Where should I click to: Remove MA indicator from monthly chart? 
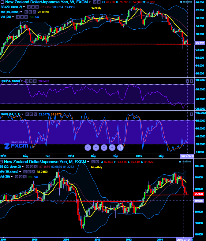pos(33,172)
